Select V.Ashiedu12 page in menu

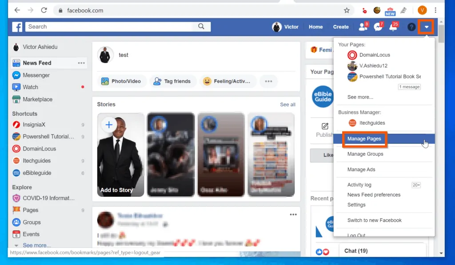[367, 66]
